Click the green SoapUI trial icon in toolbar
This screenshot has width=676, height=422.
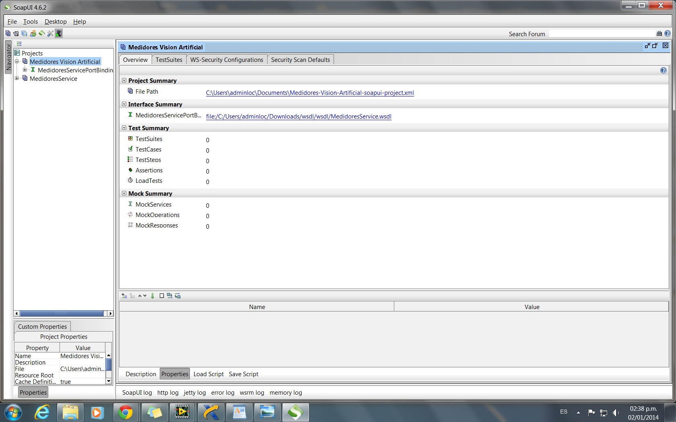[41, 33]
